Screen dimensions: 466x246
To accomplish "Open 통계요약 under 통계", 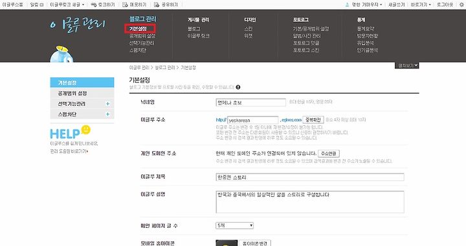I will pos(366,29).
